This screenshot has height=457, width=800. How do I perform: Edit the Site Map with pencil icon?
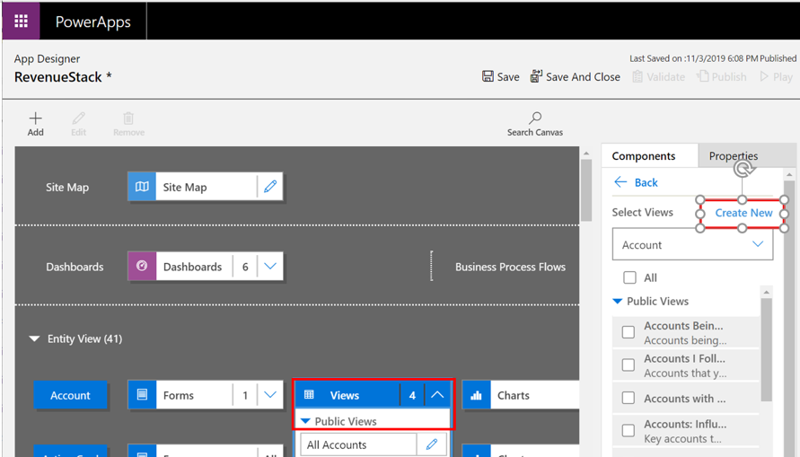click(270, 187)
